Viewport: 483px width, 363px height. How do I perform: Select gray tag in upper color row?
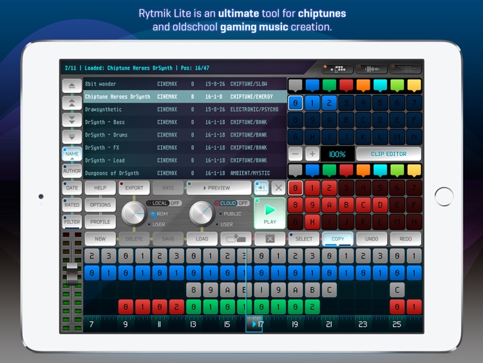point(296,85)
